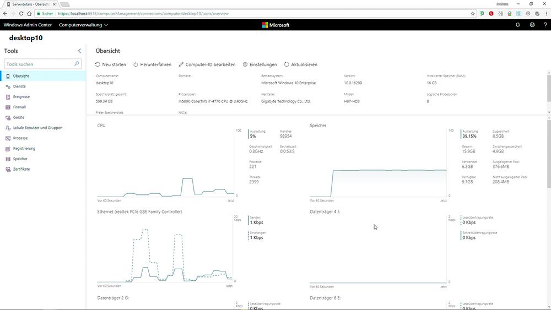Click the Neu starten button
This screenshot has width=551, height=310.
click(x=111, y=64)
